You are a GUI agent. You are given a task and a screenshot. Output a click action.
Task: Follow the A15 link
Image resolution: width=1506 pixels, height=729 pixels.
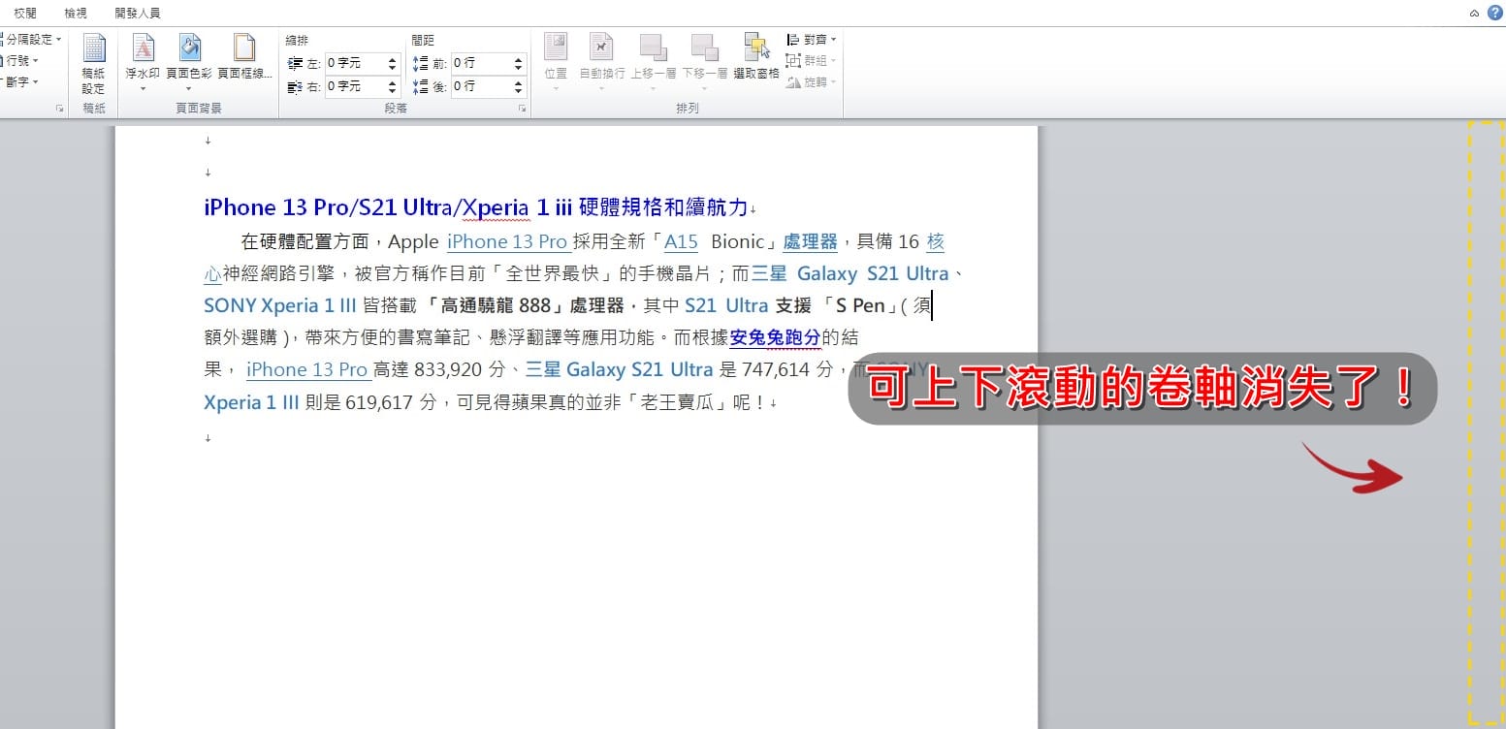(681, 242)
